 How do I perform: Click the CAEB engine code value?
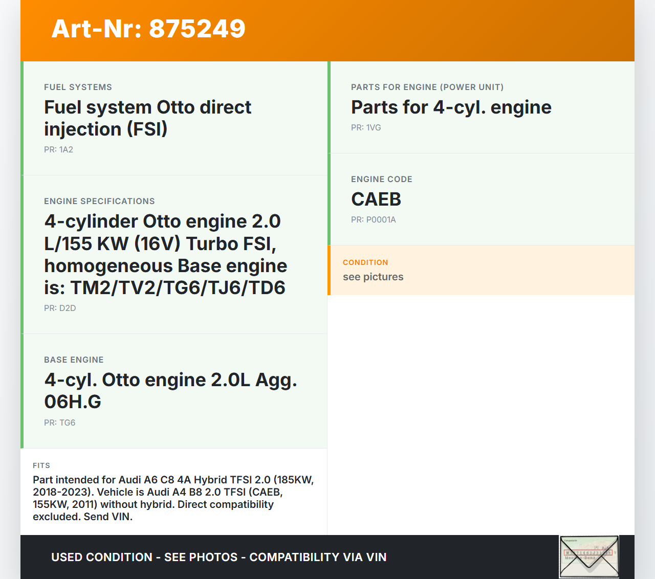point(376,199)
